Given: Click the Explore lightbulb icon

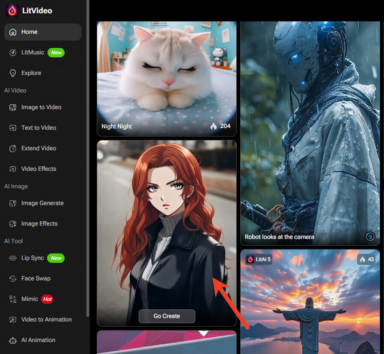Looking at the screenshot, I should pos(13,73).
